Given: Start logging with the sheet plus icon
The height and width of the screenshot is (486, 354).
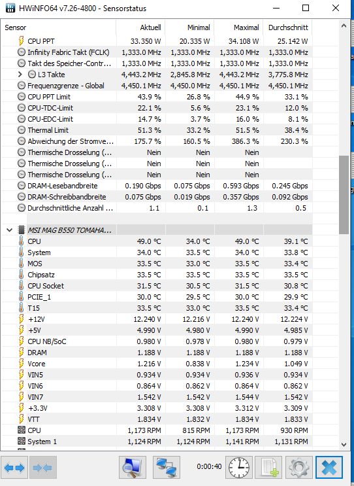Looking at the screenshot, I should point(268,468).
